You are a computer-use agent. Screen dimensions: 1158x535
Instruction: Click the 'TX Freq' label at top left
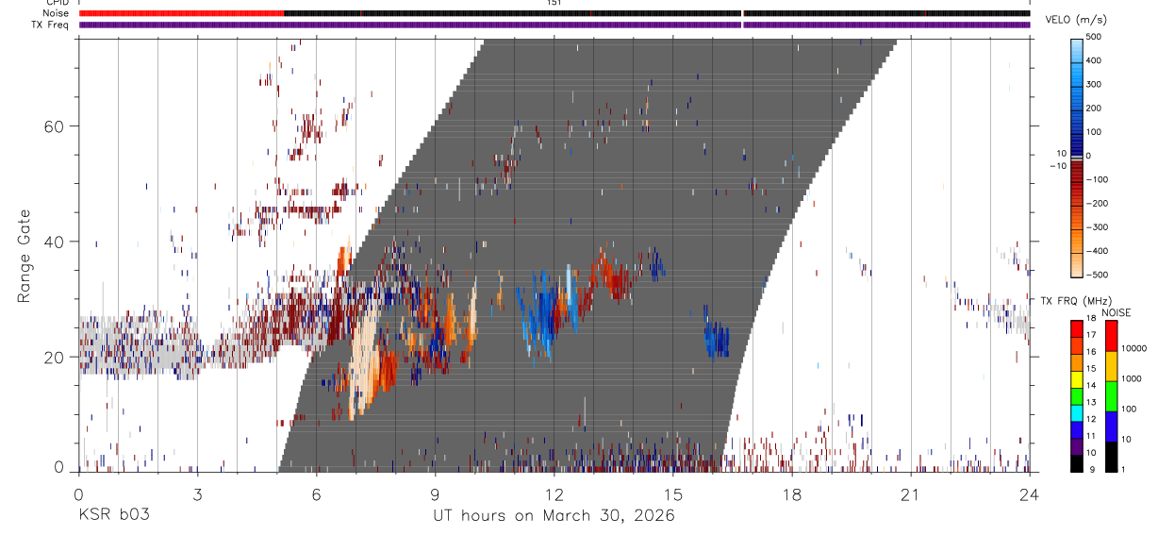[x=52, y=25]
